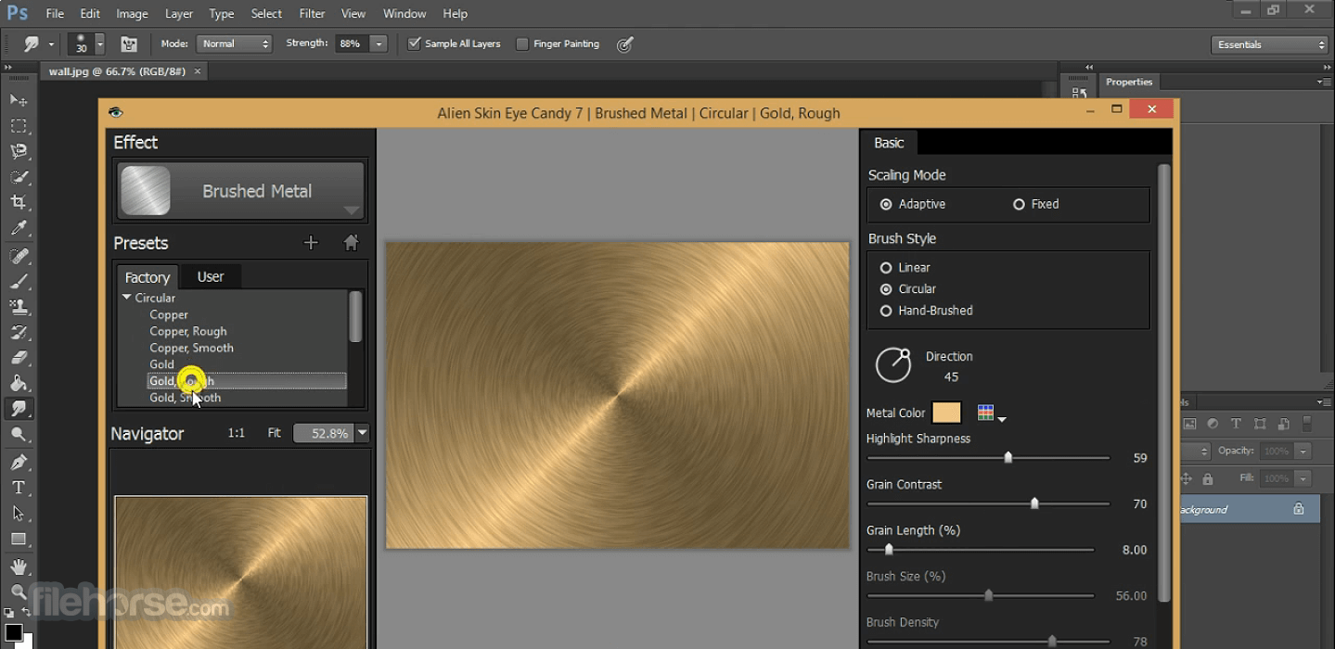This screenshot has width=1335, height=649.
Task: Select the Crop tool
Action: tap(18, 202)
